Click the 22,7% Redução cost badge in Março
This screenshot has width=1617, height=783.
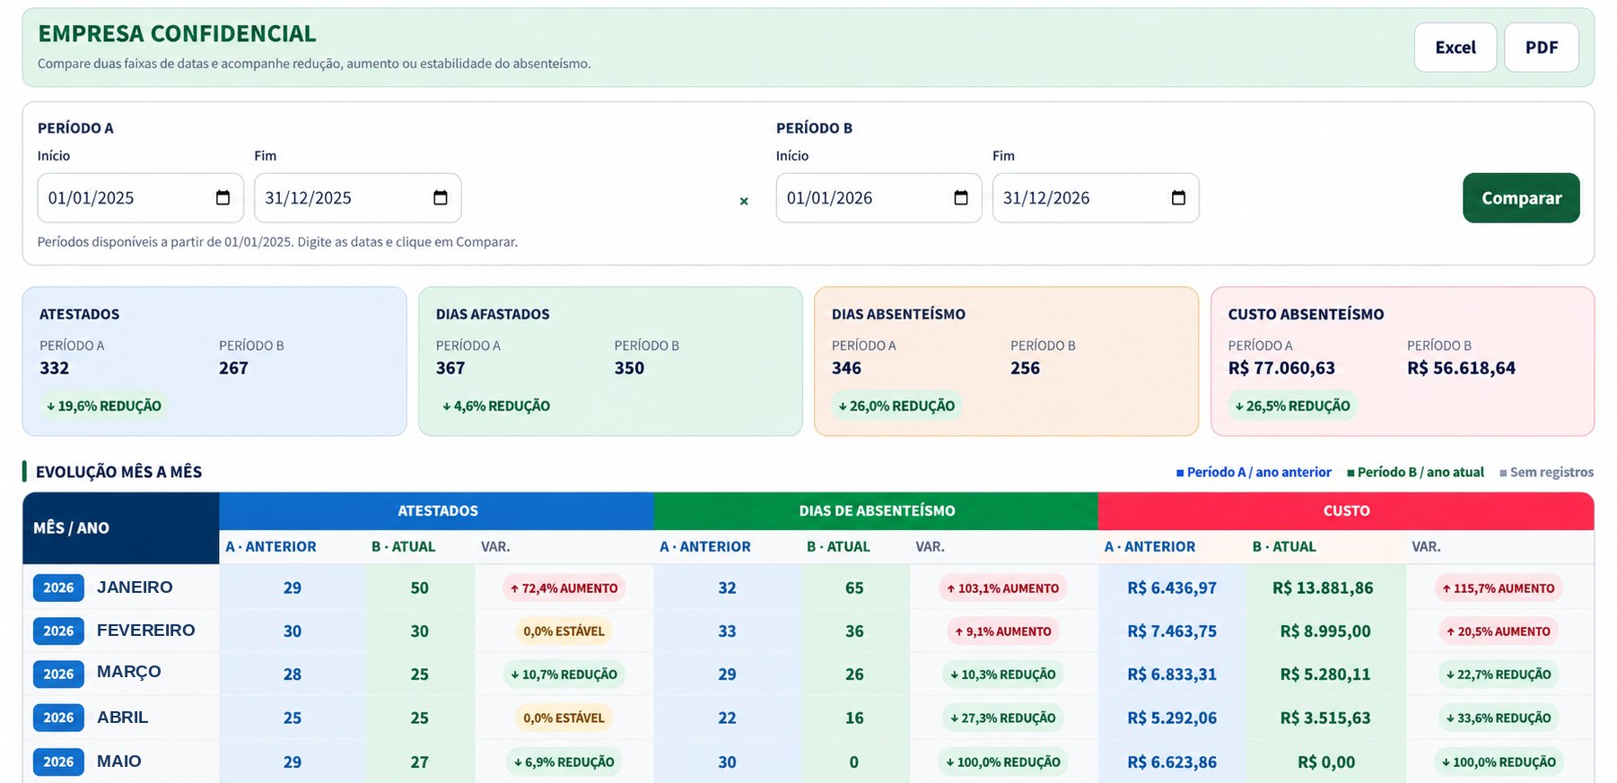tap(1498, 674)
